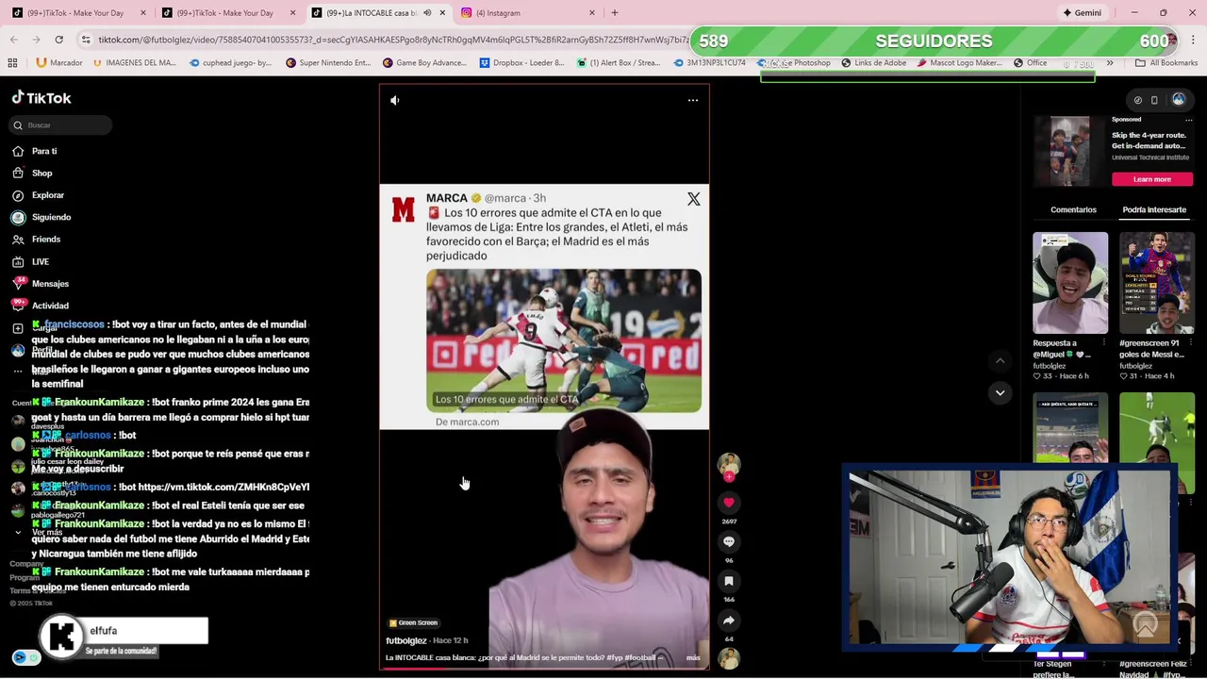Mute the TikTok video volume
Image resolution: width=1207 pixels, height=679 pixels.
pos(395,100)
